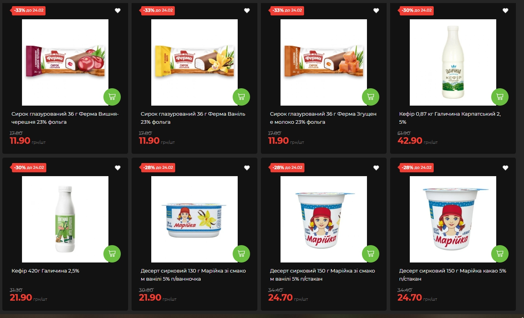Toggle heart on Марійка какао dessert card
The width and height of the screenshot is (524, 318).
tap(505, 168)
